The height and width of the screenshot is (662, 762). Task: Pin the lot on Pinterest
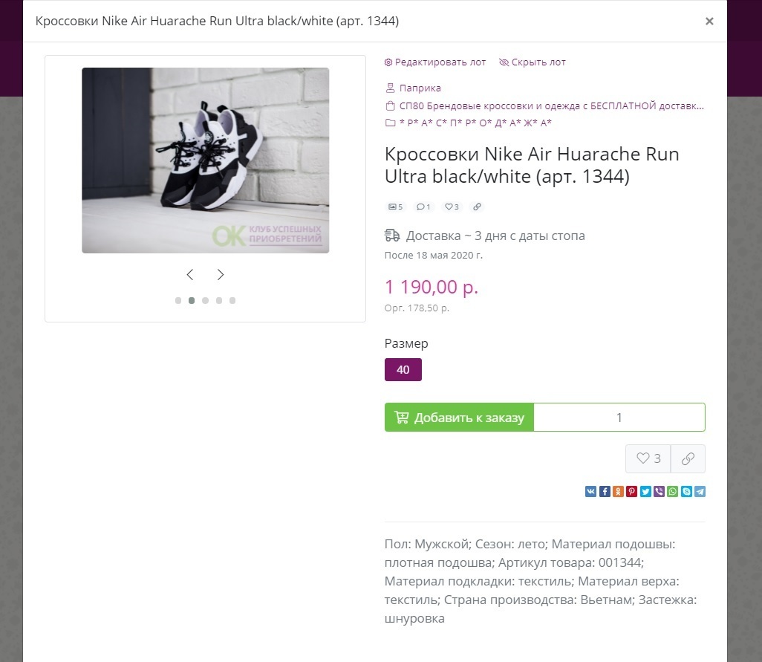click(x=632, y=491)
